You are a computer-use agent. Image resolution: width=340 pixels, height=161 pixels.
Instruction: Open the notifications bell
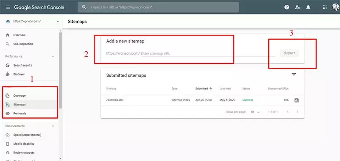[308, 7]
